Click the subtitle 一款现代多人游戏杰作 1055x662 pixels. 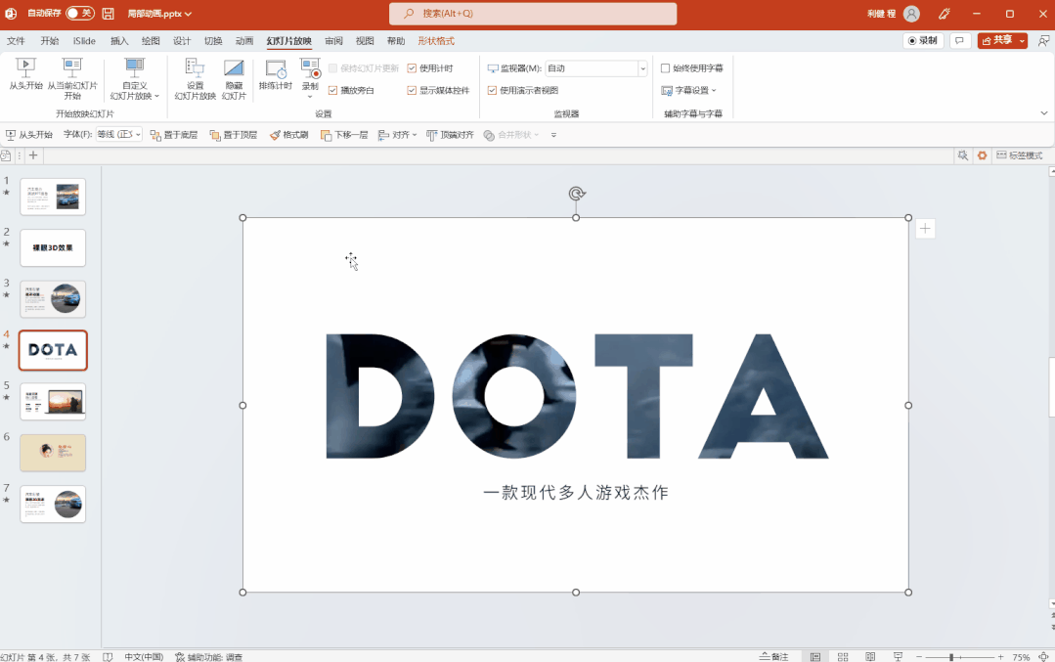coord(576,493)
